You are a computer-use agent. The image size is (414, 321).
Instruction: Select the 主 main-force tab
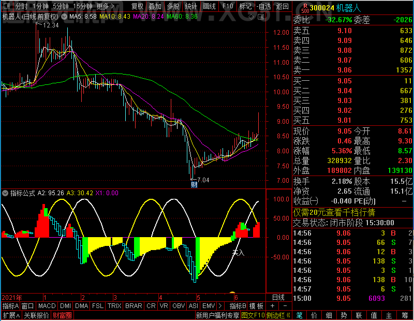point(389,315)
